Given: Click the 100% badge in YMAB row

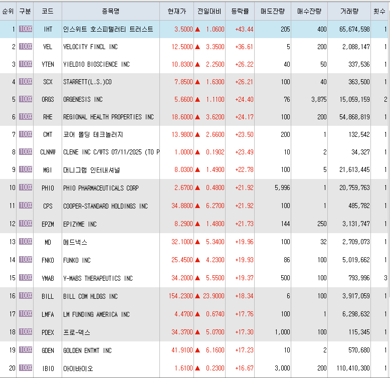Looking at the screenshot, I should pos(26,277).
